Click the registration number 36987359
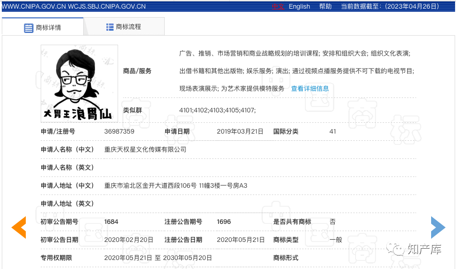This screenshot has width=456, height=269. (x=120, y=131)
